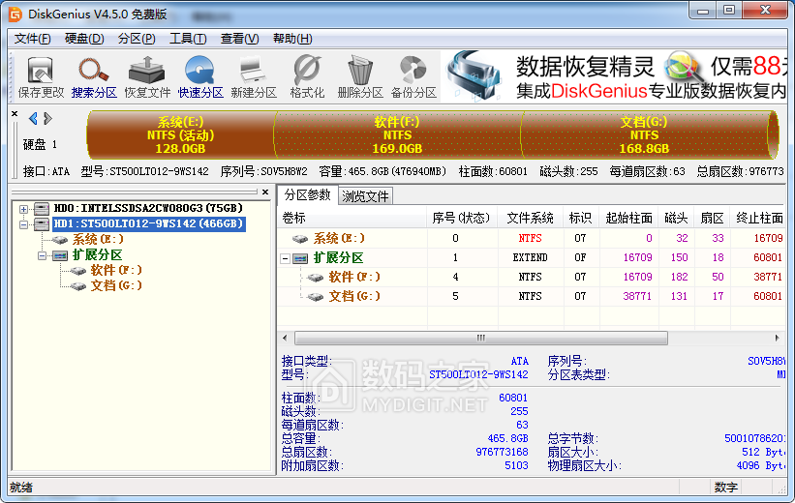Image resolution: width=795 pixels, height=503 pixels.
Task: Click the 起始柱面 column header
Action: point(628,218)
